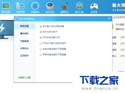Close the 鲁大师设置中心 dialog
Viewport: 125px width, 93px height.
109,18
